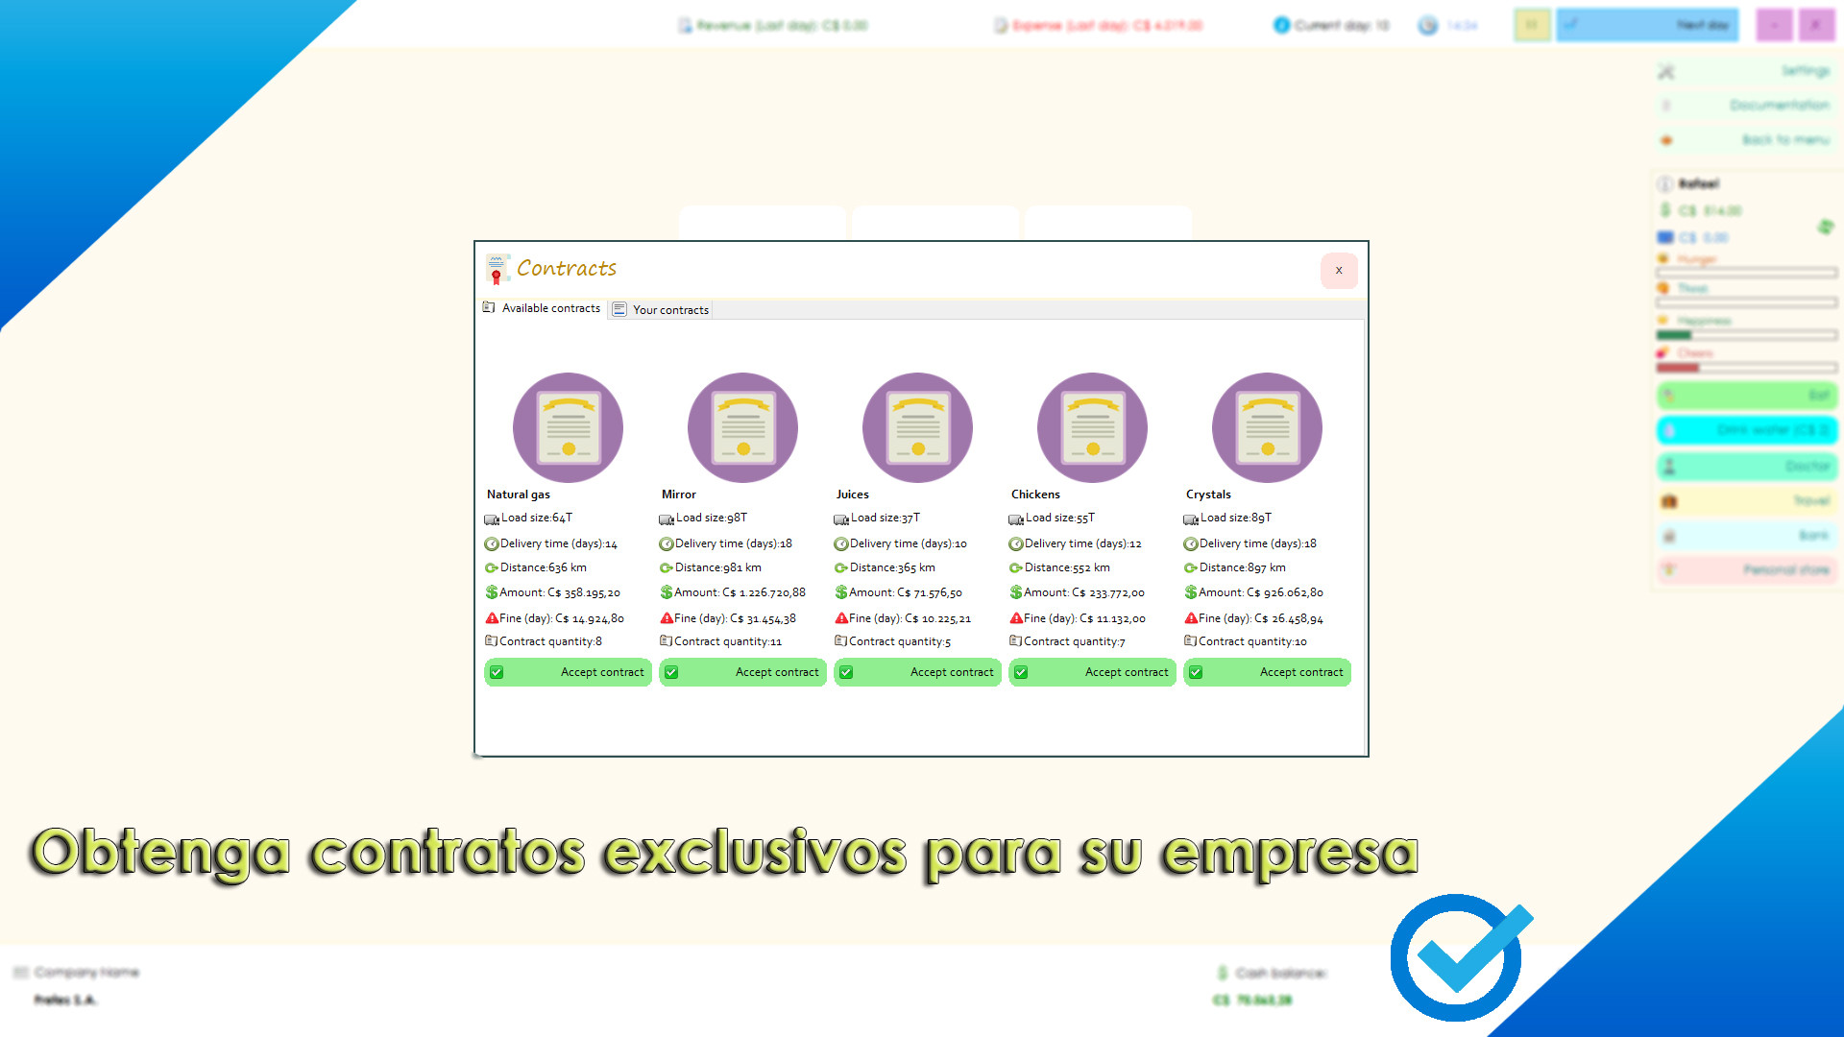
Task: Switch to the Your contracts tab
Action: pos(661,310)
